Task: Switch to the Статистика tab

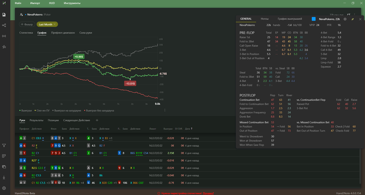Action: click(x=26, y=33)
